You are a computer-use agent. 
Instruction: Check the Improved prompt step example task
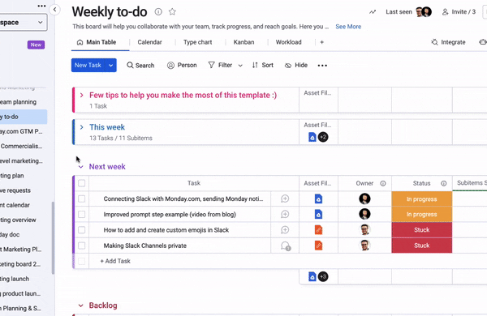pyautogui.click(x=82, y=214)
